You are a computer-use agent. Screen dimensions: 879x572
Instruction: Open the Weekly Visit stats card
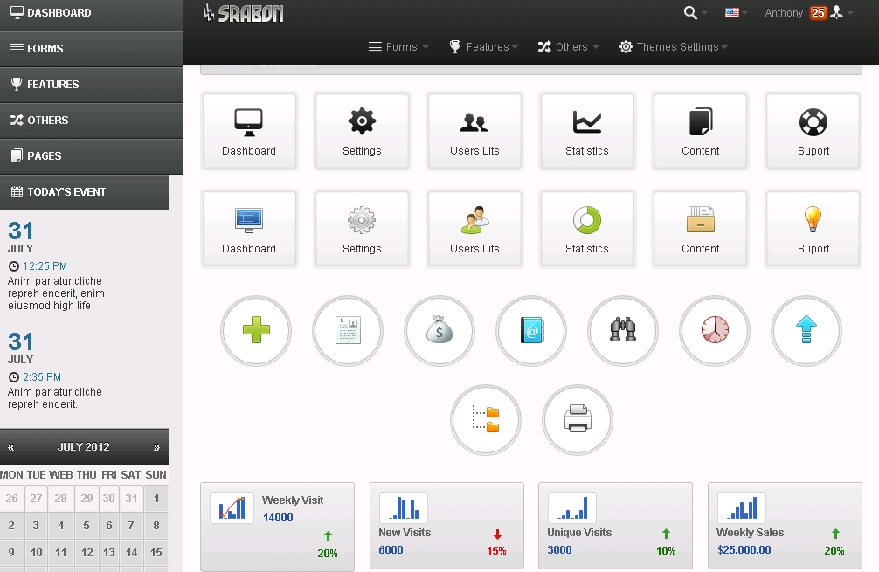(x=277, y=526)
